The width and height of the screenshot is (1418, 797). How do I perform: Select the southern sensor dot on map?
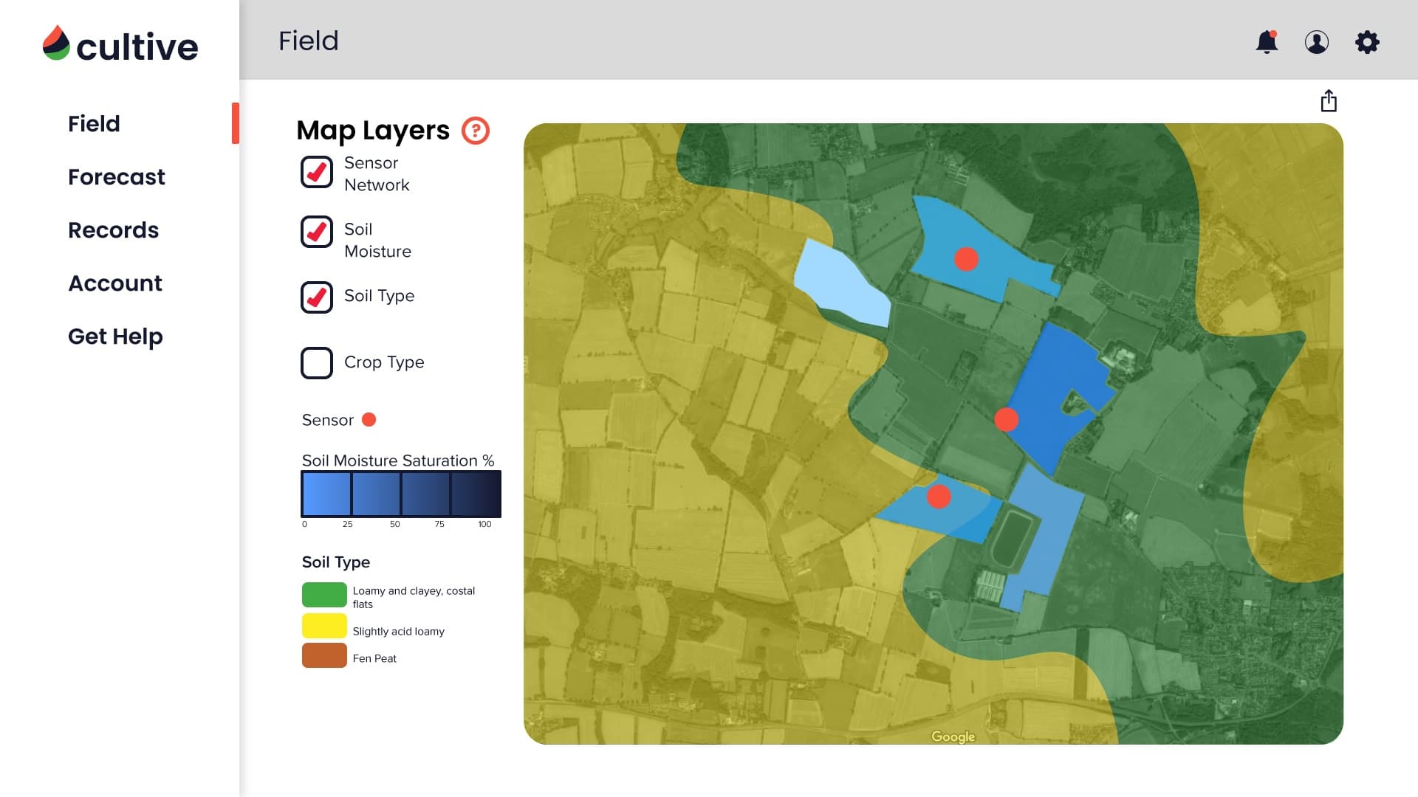(x=939, y=497)
